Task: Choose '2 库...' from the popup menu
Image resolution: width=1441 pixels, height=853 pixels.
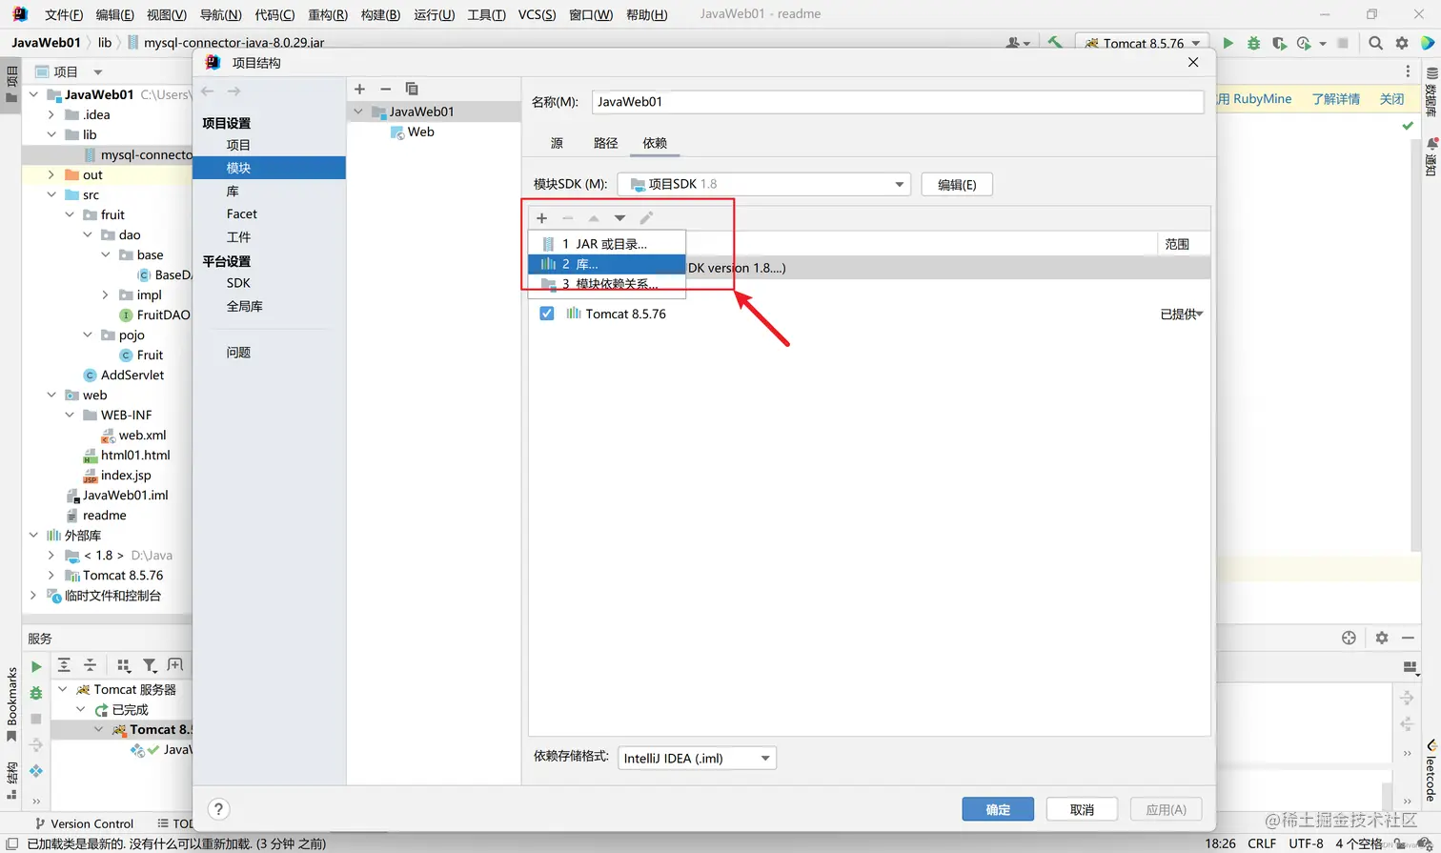Action: coord(606,264)
